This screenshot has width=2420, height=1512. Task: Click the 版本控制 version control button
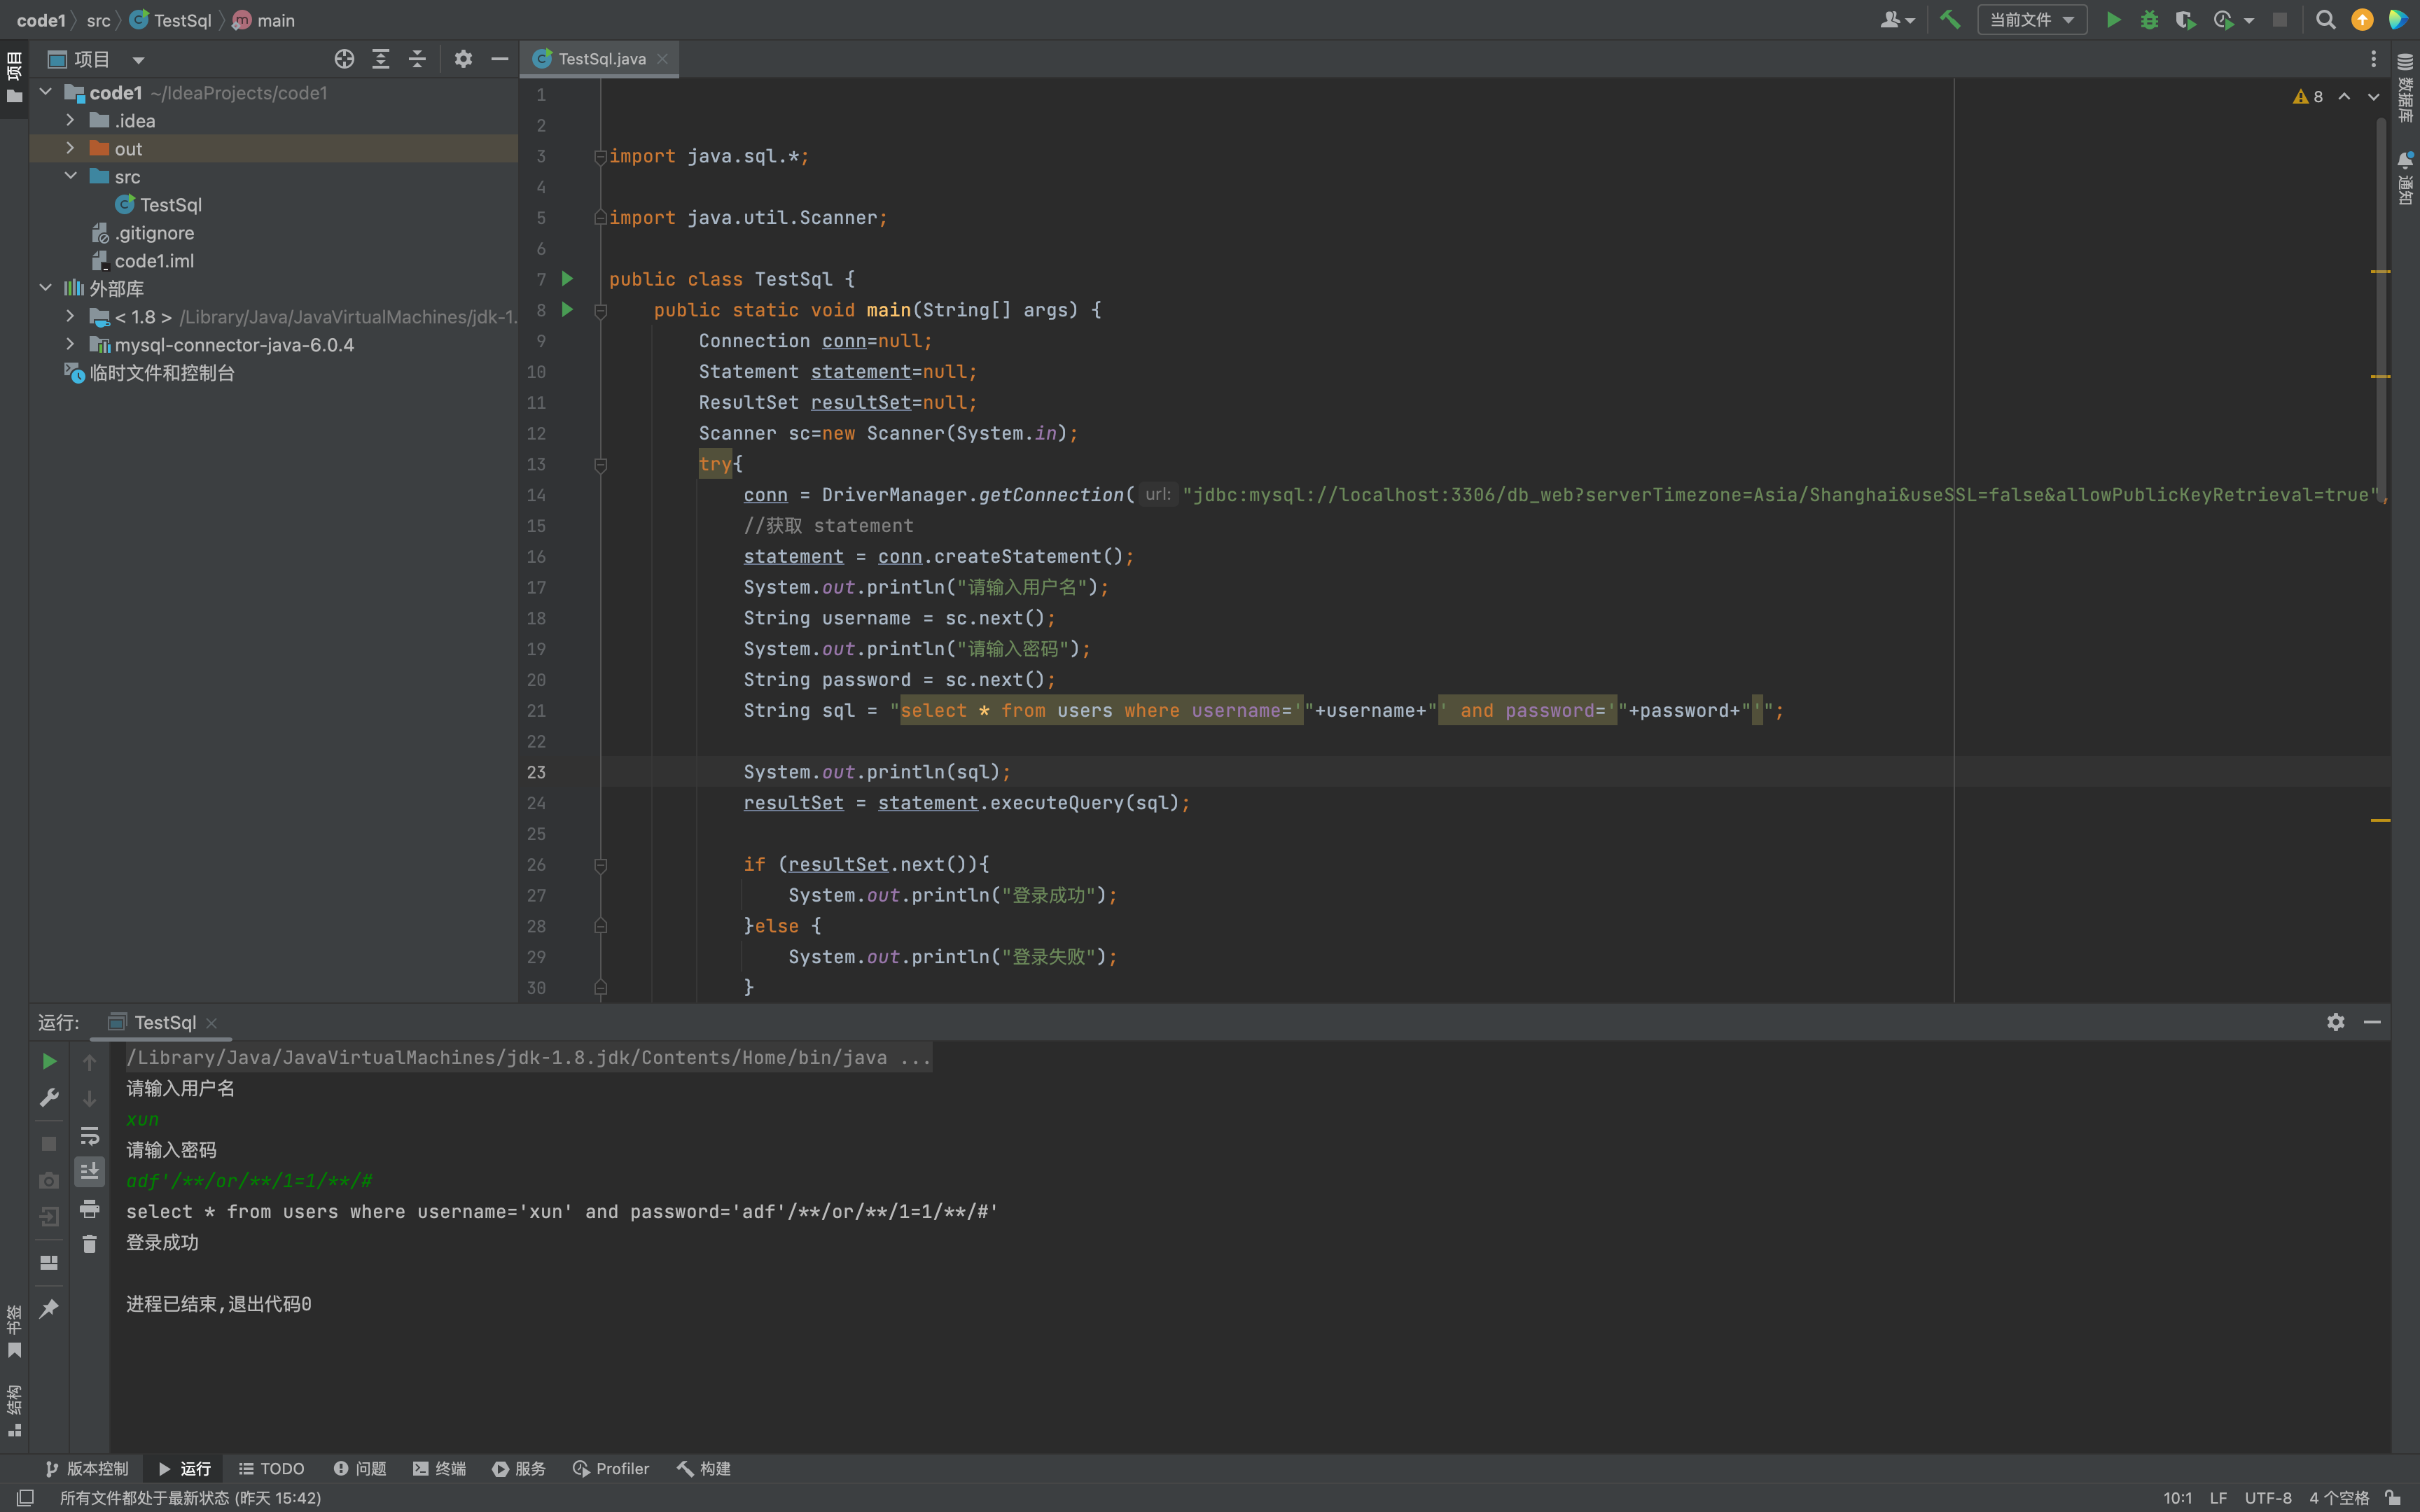87,1468
